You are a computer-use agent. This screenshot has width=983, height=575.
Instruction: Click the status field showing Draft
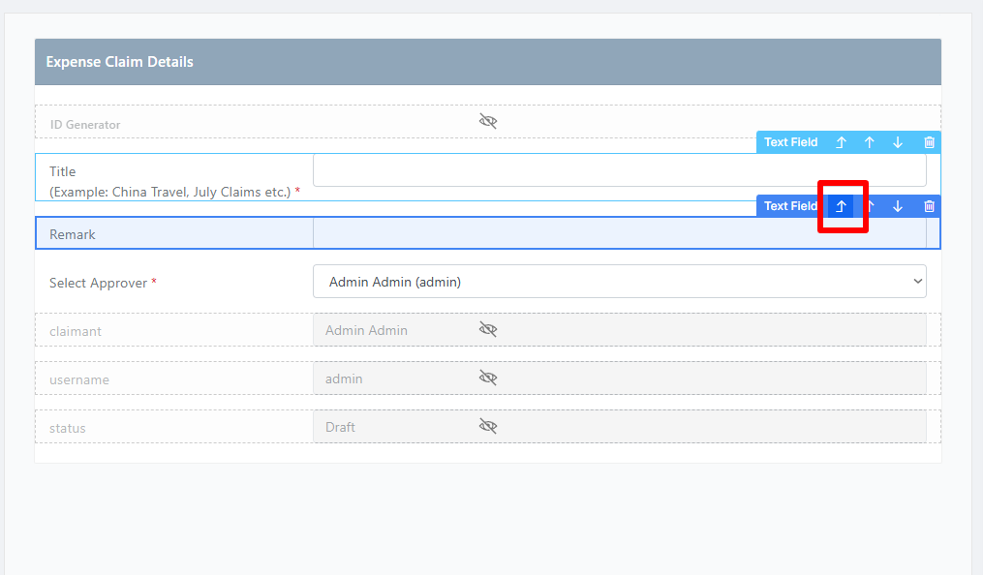pos(620,427)
